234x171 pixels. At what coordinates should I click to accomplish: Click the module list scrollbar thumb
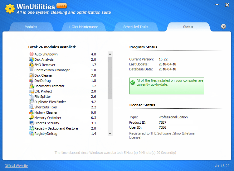click(x=110, y=78)
